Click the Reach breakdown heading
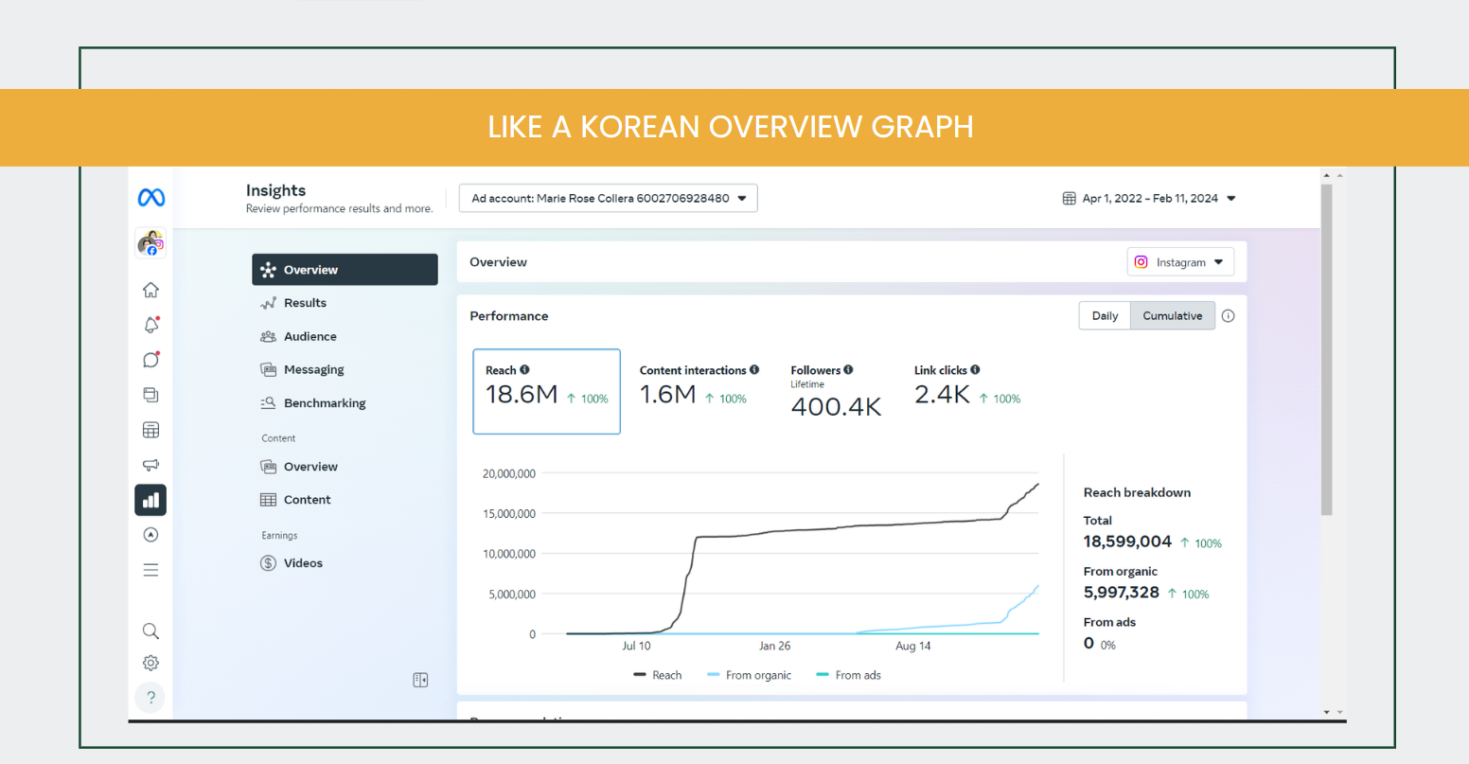 tap(1138, 492)
